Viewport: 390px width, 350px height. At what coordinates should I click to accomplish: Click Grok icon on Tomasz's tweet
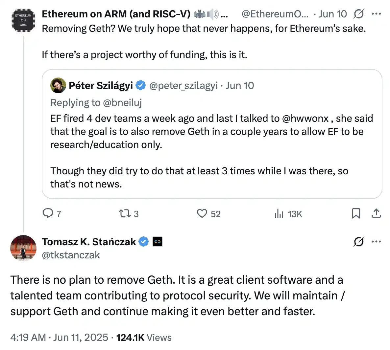[359, 242]
